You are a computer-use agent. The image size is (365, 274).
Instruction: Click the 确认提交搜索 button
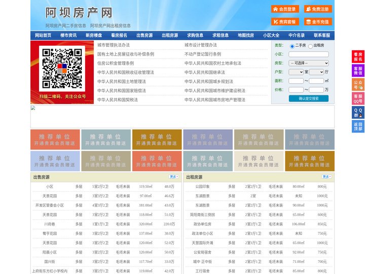(309, 98)
